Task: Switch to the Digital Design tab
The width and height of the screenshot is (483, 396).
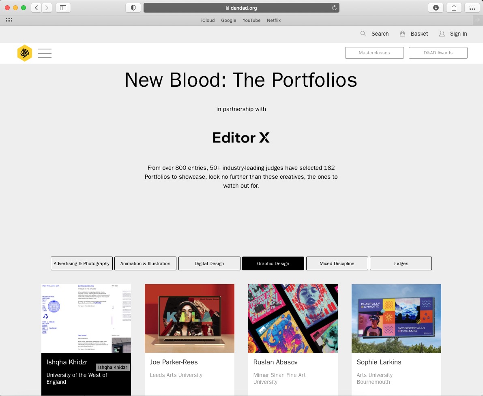Action: [x=209, y=263]
